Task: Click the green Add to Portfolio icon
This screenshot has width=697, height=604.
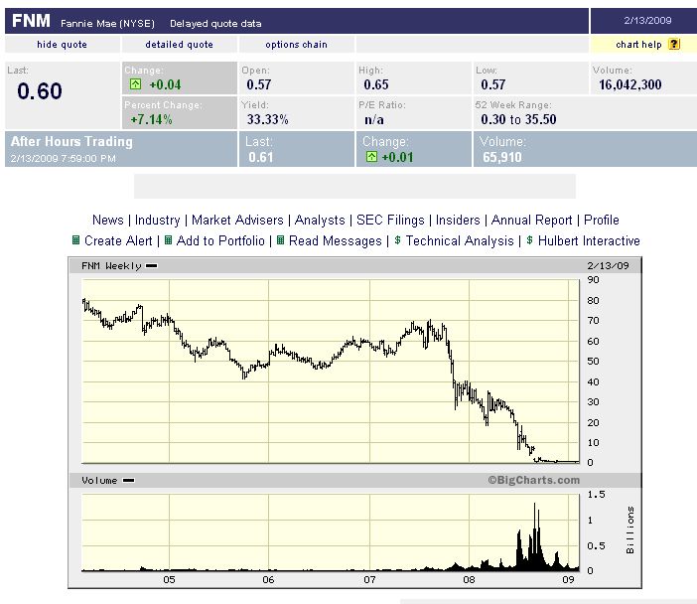Action: point(168,240)
